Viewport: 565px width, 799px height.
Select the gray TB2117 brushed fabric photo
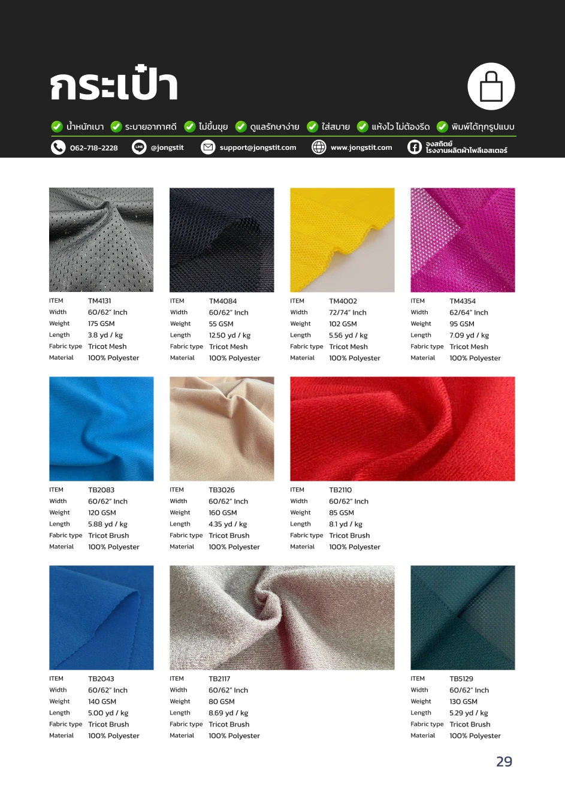(x=282, y=617)
